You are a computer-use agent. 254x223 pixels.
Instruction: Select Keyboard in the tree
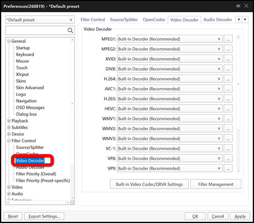click(25, 55)
